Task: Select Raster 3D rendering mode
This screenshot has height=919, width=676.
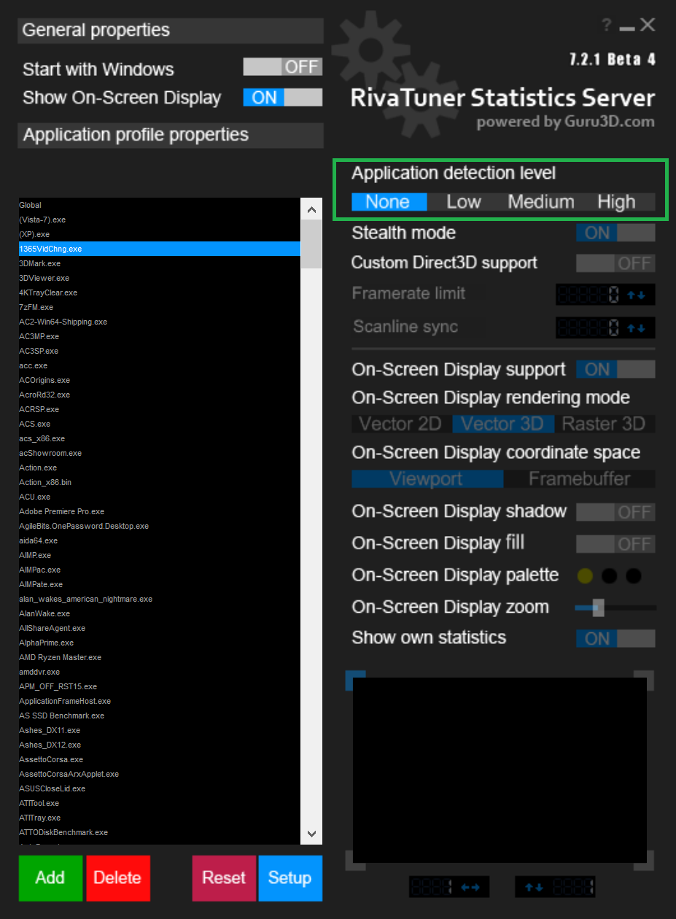Action: [x=605, y=424]
